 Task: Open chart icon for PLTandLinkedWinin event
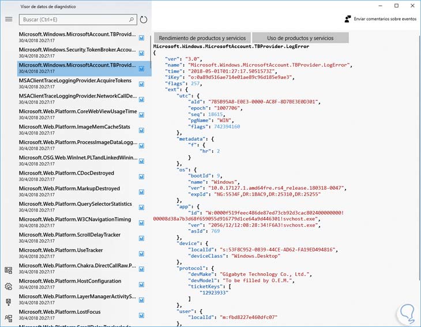pos(141,161)
